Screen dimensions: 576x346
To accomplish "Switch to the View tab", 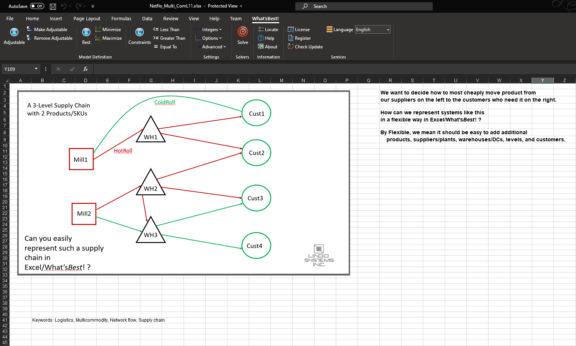I will 194,18.
